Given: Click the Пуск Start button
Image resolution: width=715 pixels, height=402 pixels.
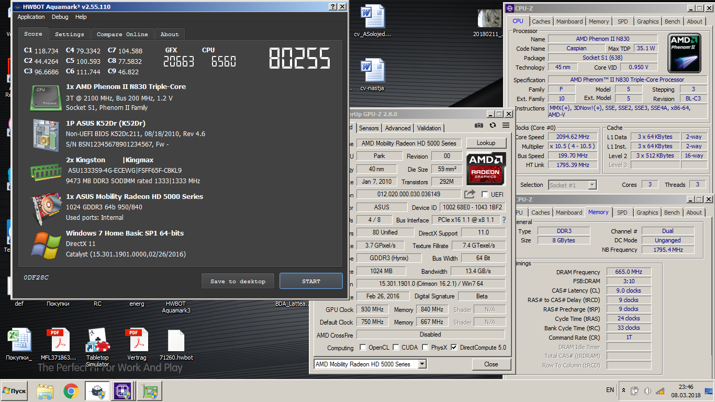Looking at the screenshot, I should coord(15,390).
